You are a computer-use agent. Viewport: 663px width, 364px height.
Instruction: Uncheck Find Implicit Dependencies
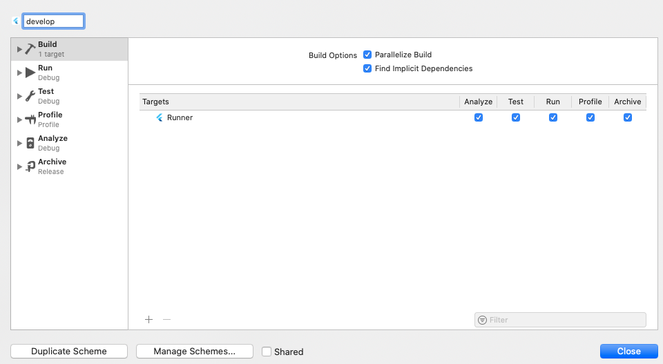coord(367,68)
